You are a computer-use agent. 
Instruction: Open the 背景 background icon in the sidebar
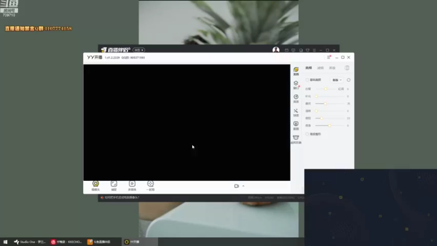[x=296, y=98]
